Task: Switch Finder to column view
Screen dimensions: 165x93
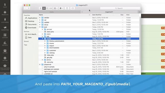Action: (x=47, y=8)
